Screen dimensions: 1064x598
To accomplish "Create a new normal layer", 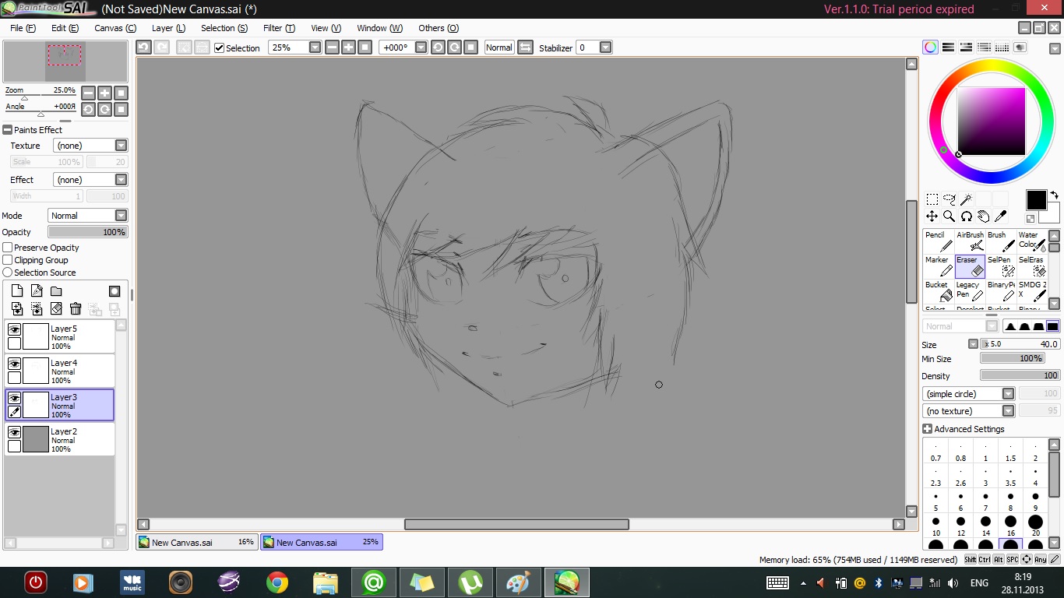I will (x=16, y=291).
